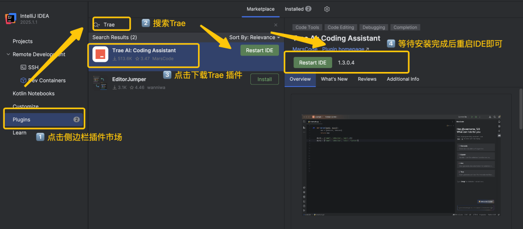Install the EditorJumper plugin
523x229 pixels.
coord(264,79)
